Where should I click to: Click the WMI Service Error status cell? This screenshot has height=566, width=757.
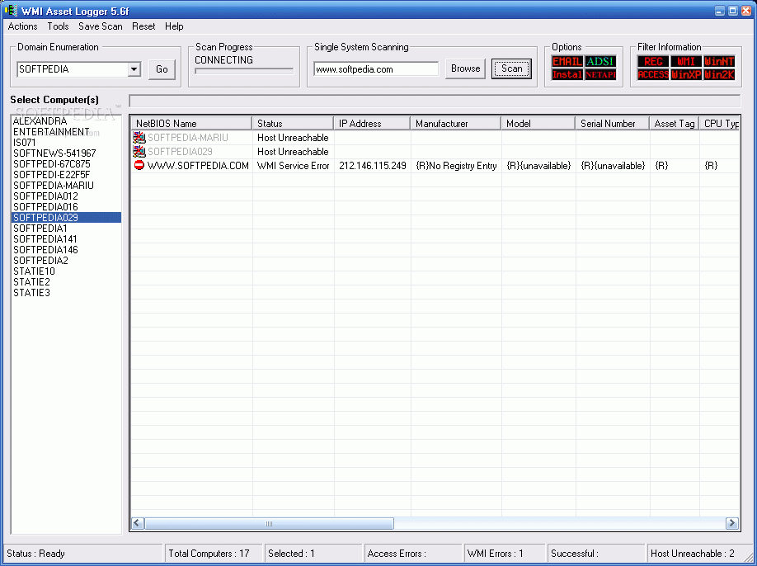293,166
